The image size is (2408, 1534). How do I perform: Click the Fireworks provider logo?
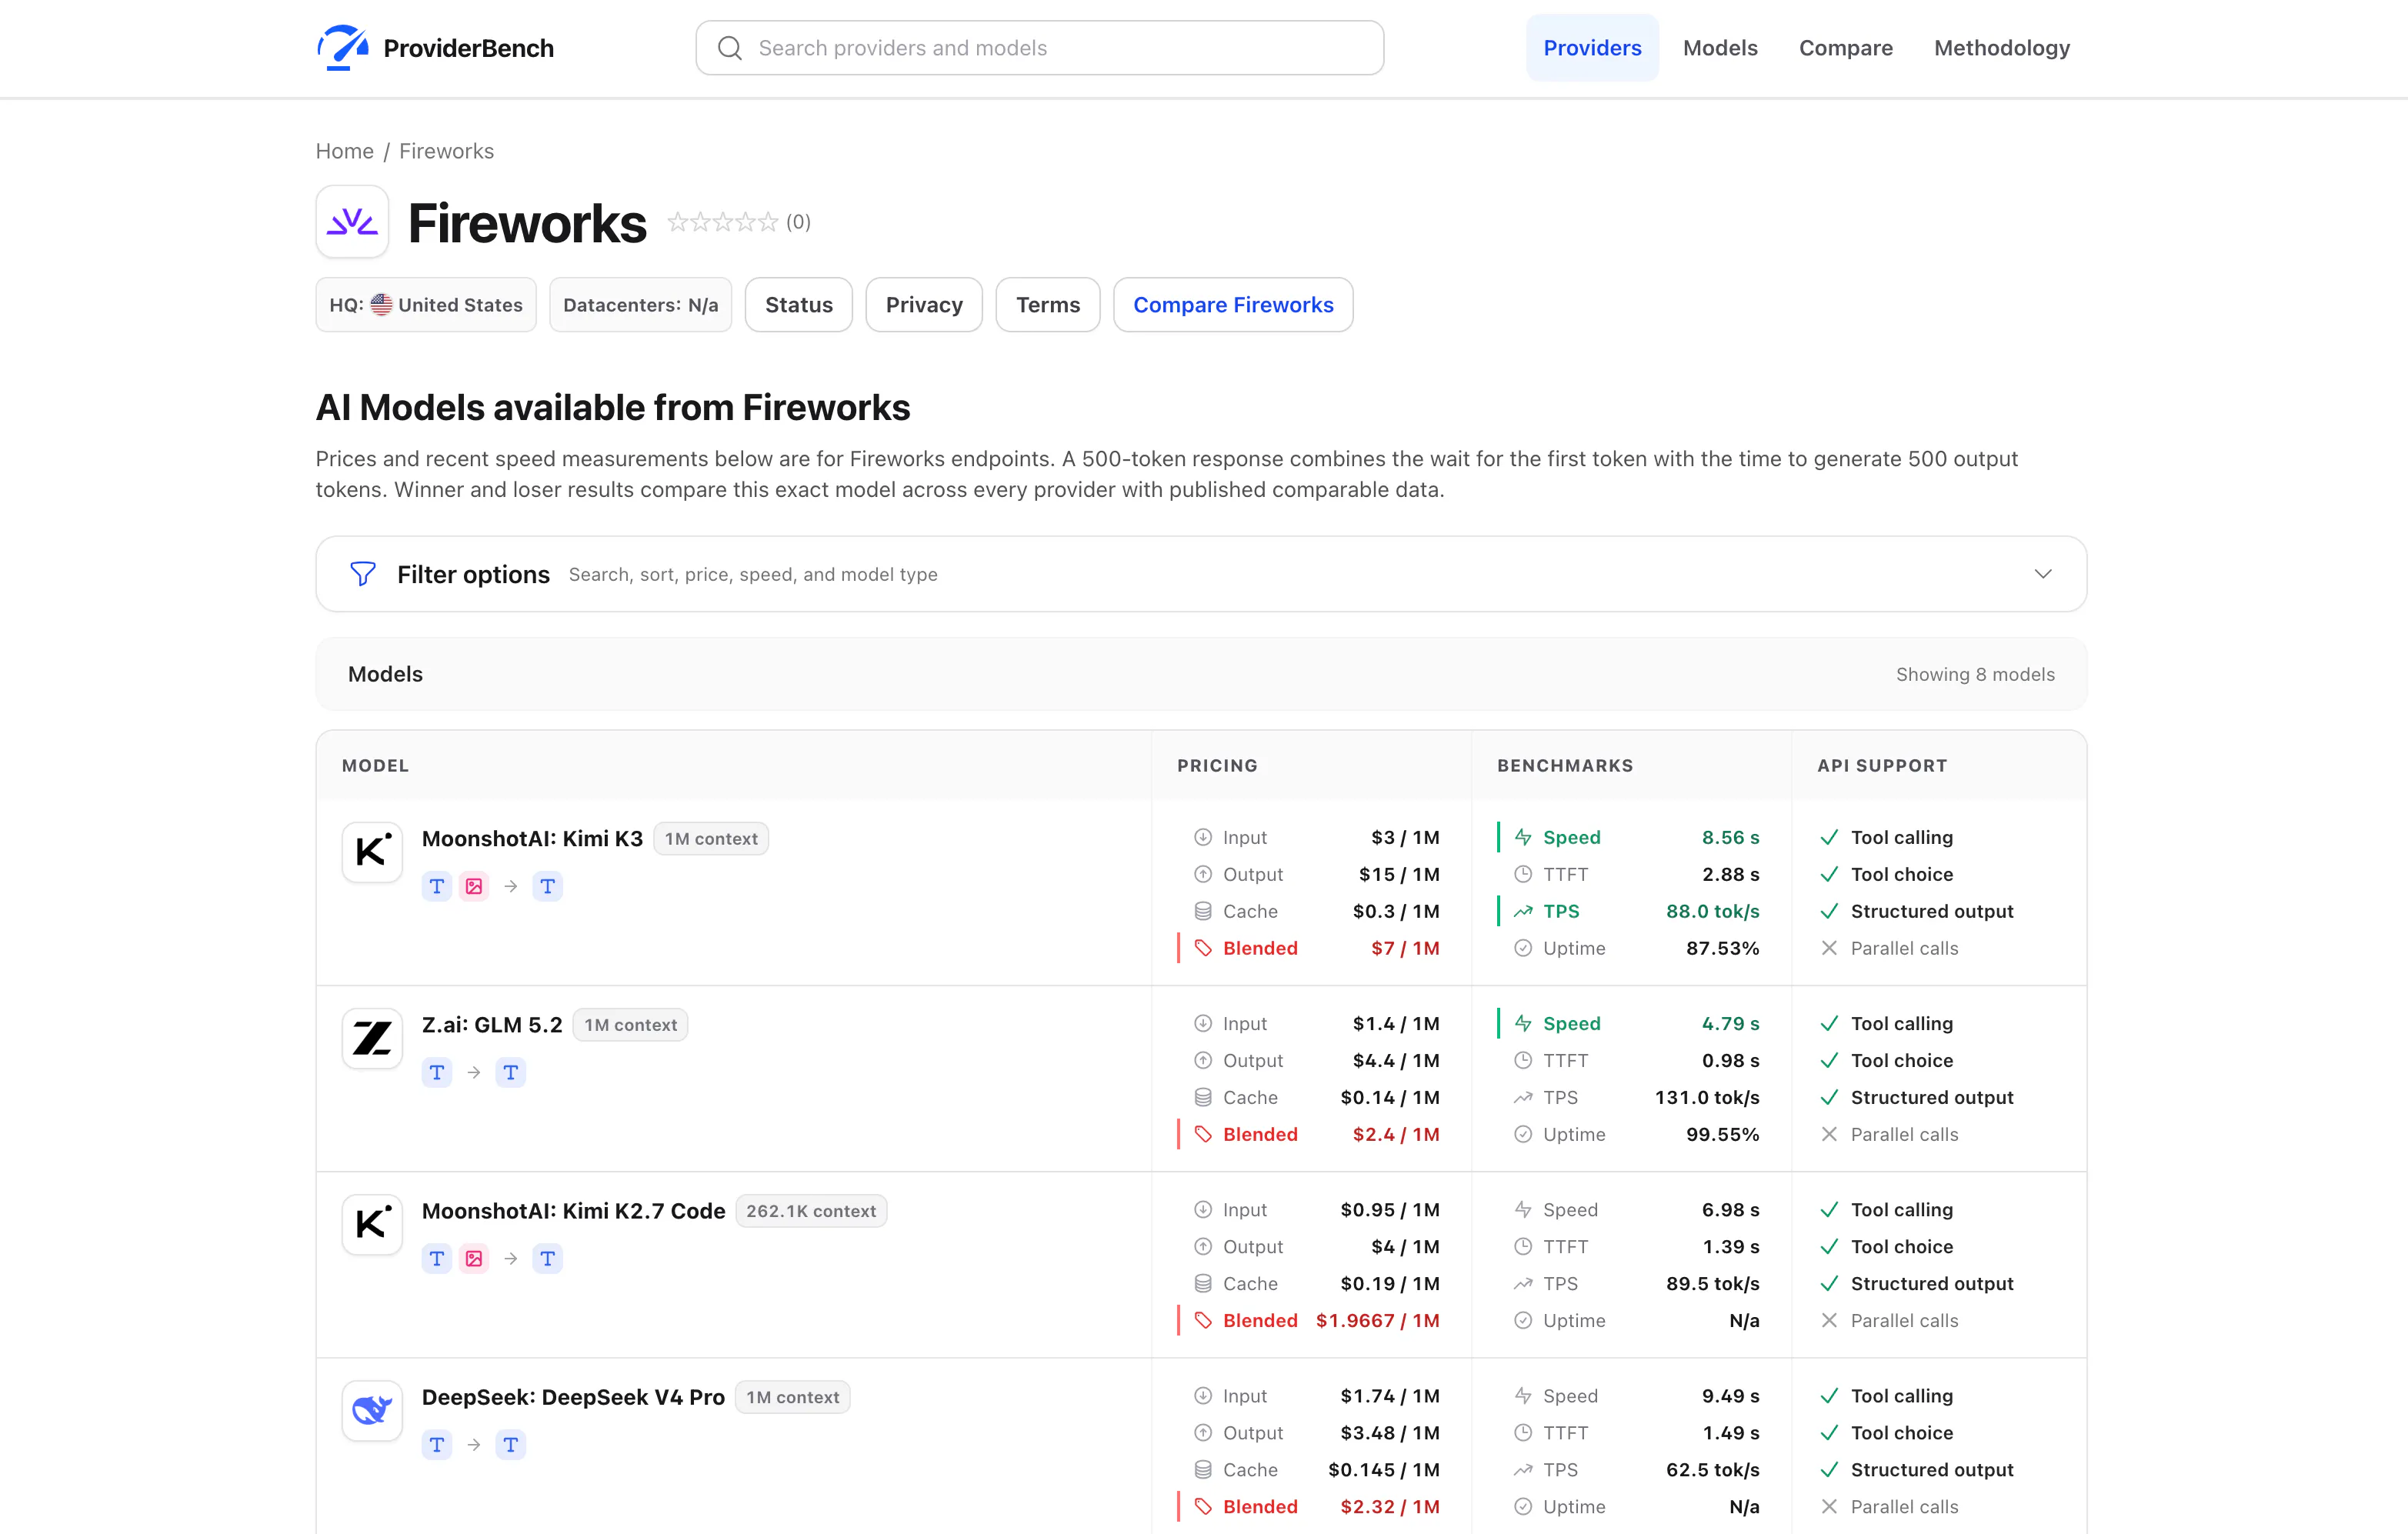pos(352,222)
